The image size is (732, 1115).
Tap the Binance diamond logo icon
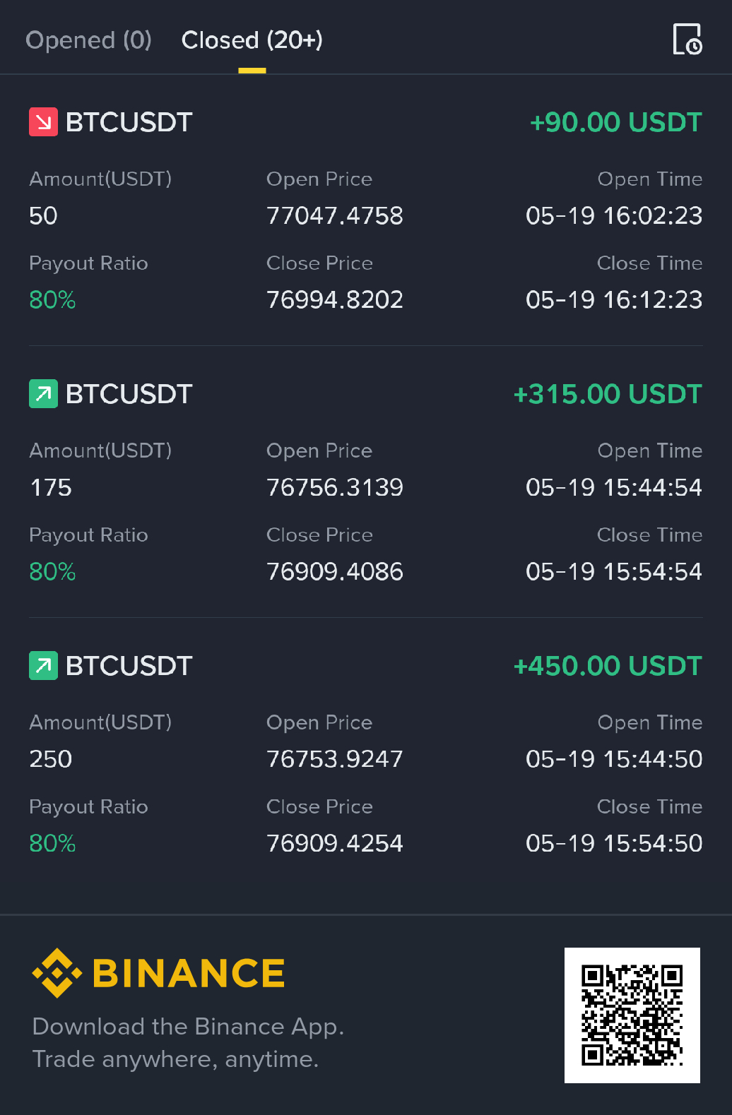tap(57, 973)
